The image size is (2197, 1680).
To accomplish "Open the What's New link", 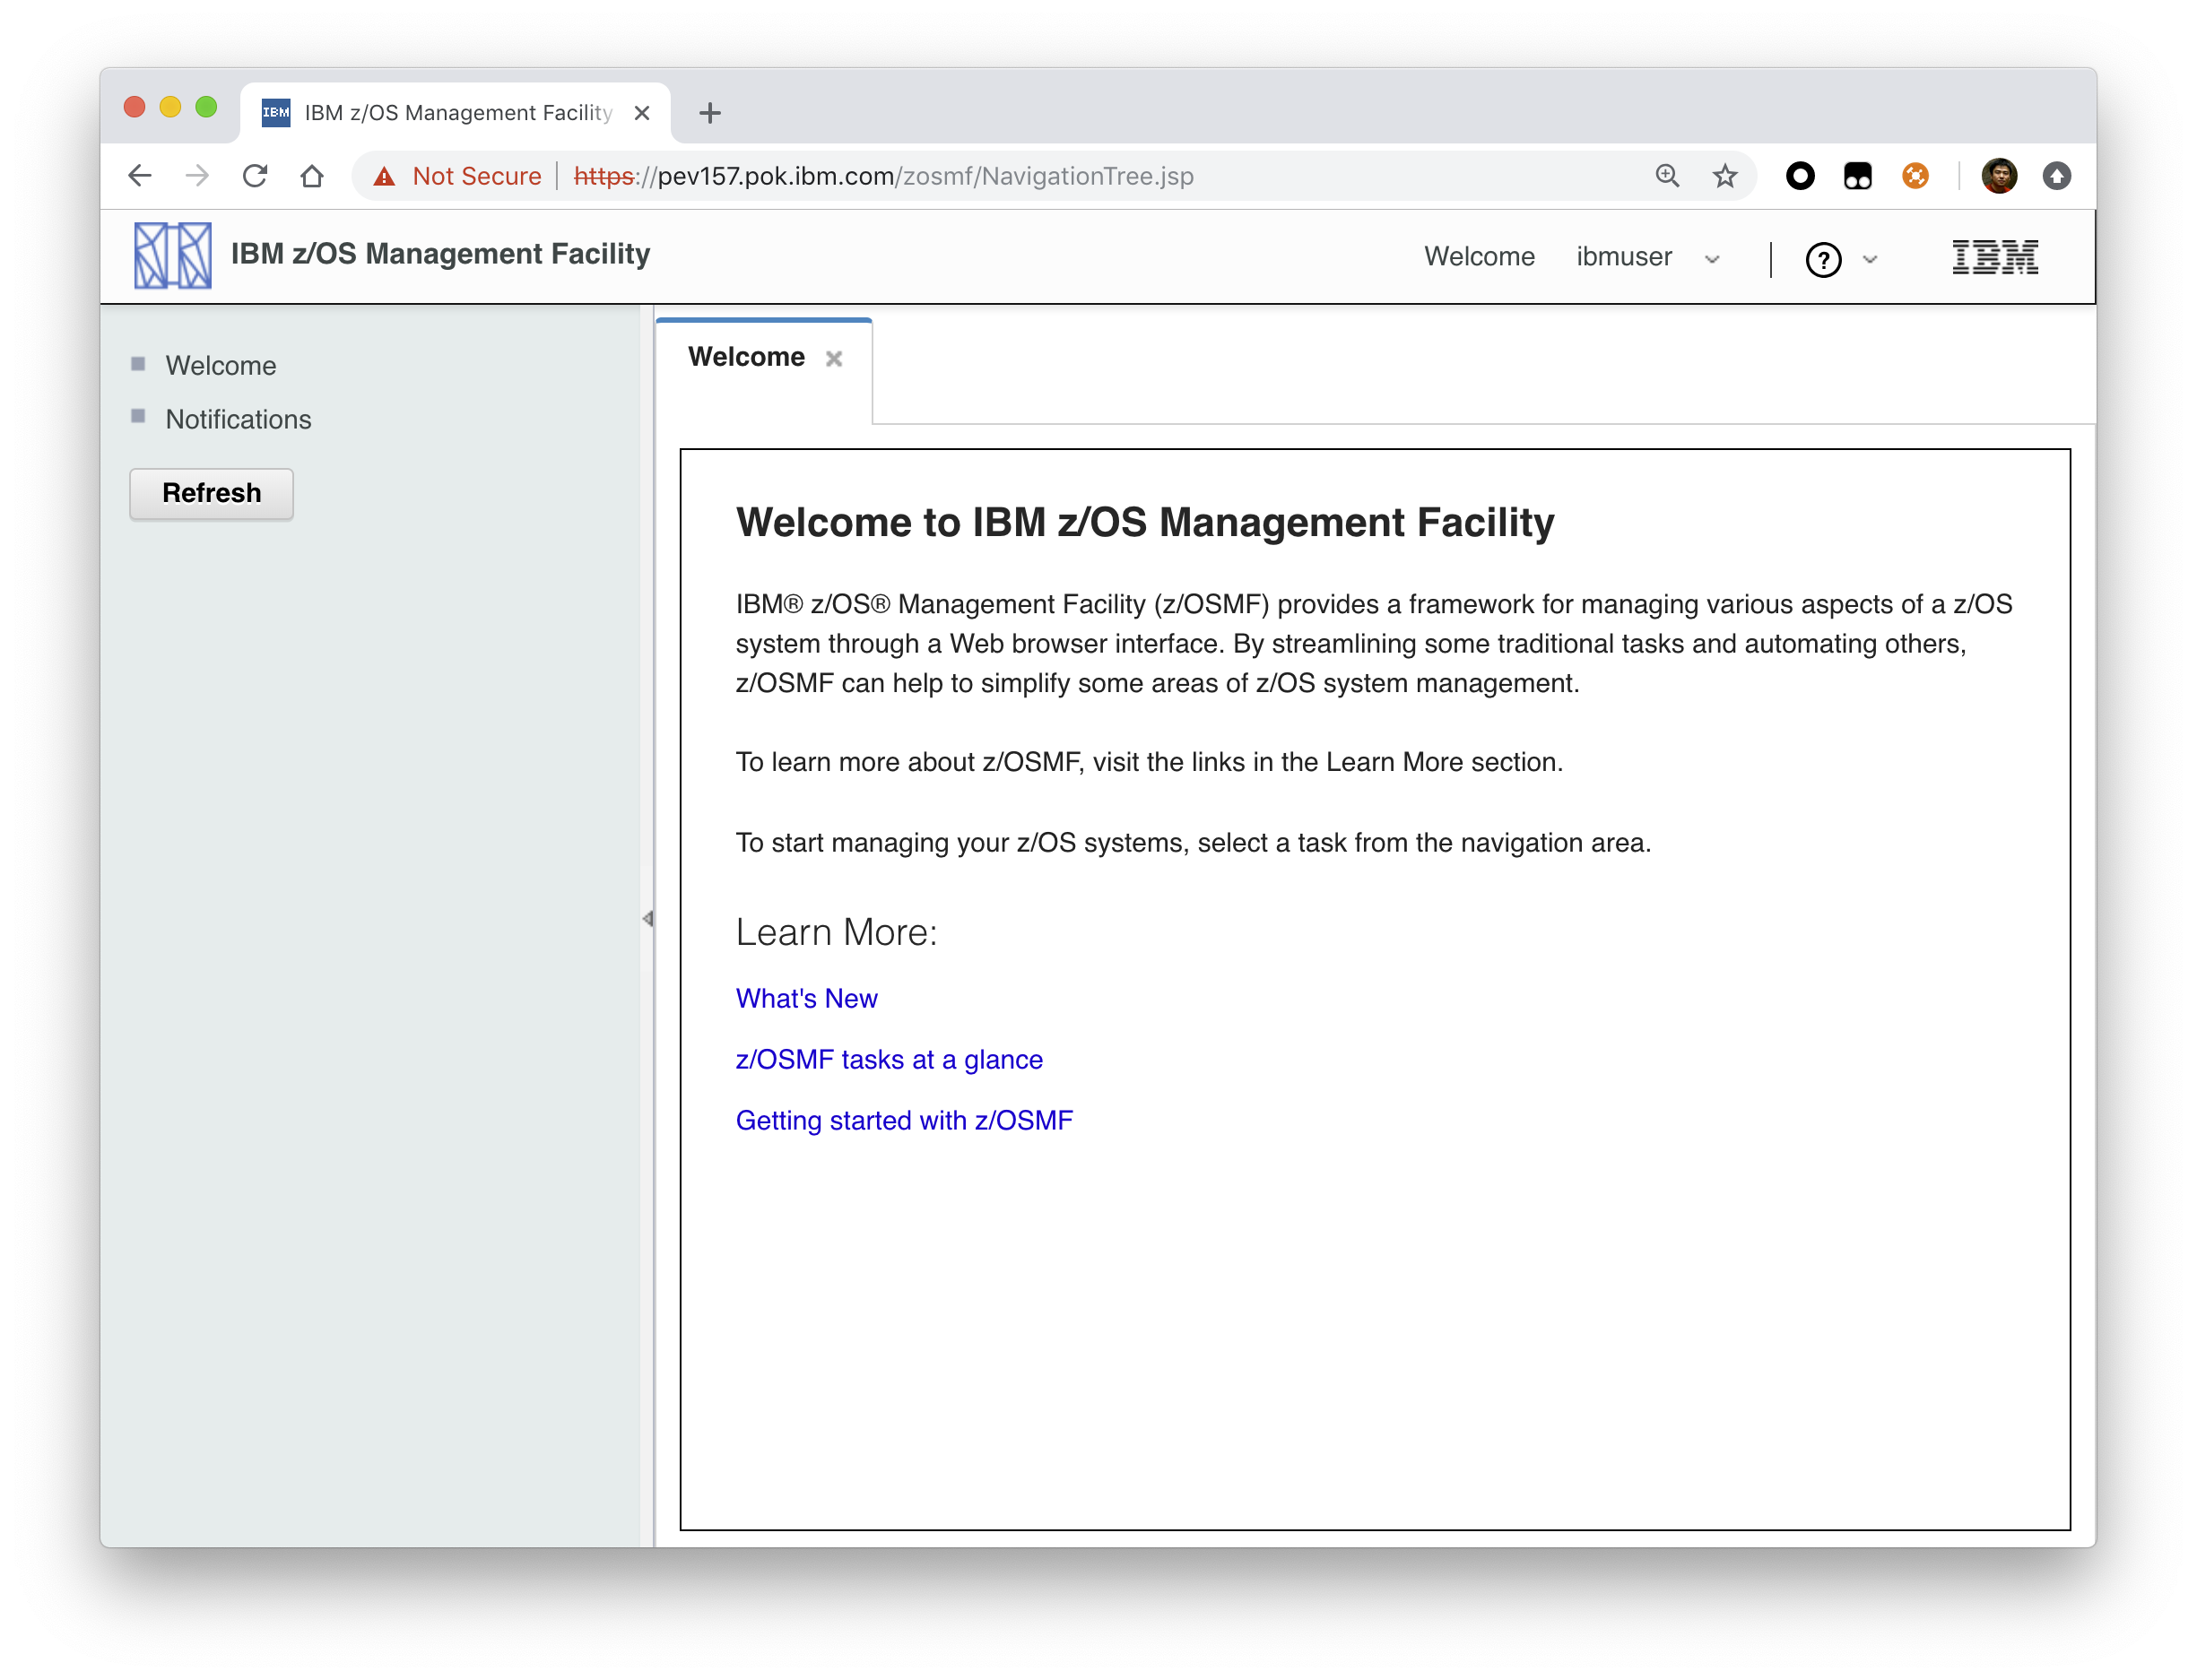I will click(x=806, y=998).
